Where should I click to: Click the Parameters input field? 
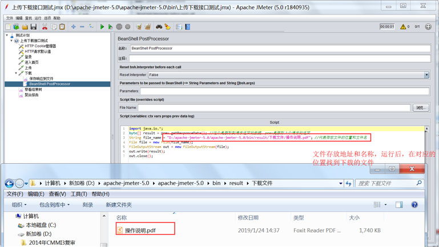(284, 91)
